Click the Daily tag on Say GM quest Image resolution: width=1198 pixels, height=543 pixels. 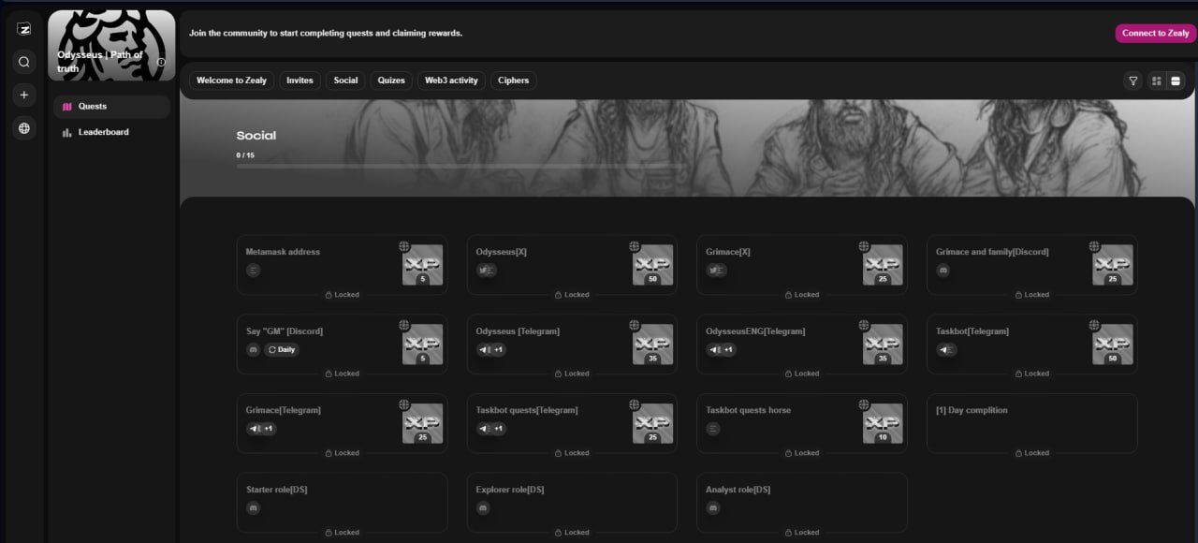click(x=282, y=349)
